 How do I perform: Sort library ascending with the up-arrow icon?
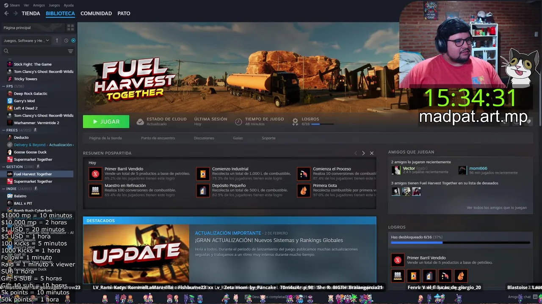pyautogui.click(x=57, y=41)
